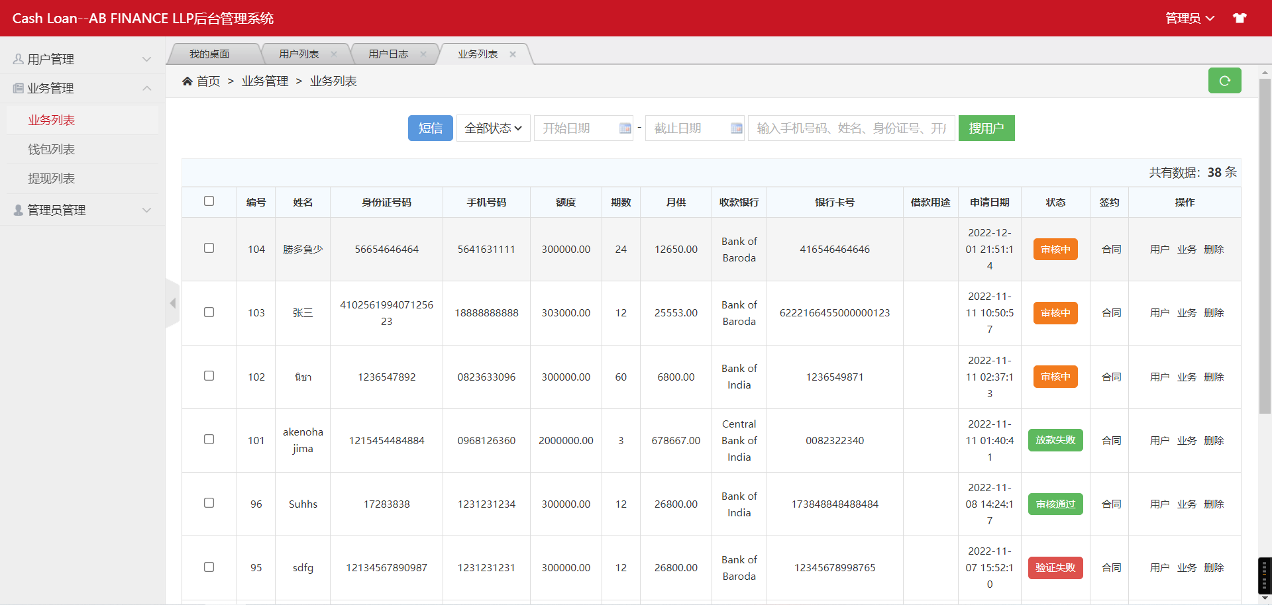The width and height of the screenshot is (1272, 605).
Task: Open the 全部状态 status dropdown
Action: tap(493, 128)
